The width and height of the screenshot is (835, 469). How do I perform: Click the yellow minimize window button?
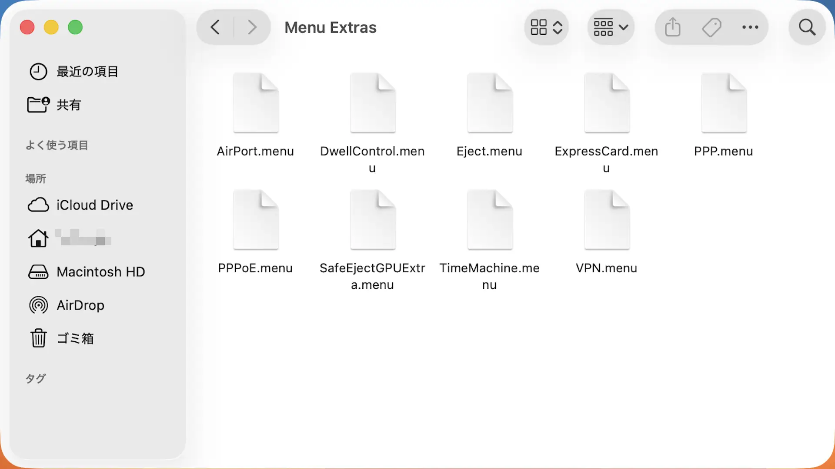[51, 27]
